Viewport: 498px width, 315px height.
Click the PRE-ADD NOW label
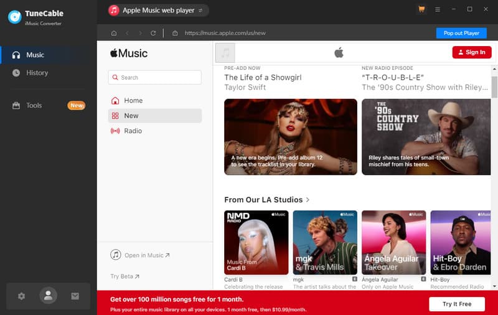[242, 68]
